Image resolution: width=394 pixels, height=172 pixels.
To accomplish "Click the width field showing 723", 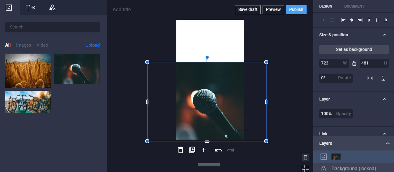I will 334,63.
